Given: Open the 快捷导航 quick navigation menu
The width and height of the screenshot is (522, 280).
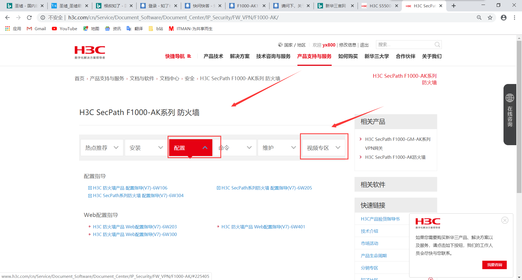Looking at the screenshot, I should pyautogui.click(x=178, y=56).
